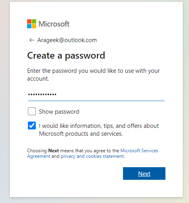The width and height of the screenshot is (189, 203).
Task: Click the 'Show password' label text
Action: click(59, 112)
